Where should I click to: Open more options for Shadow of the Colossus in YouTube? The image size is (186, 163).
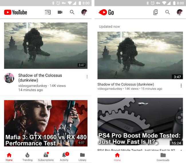click(x=87, y=76)
